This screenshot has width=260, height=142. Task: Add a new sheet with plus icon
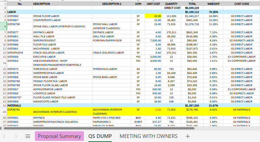(x=188, y=136)
